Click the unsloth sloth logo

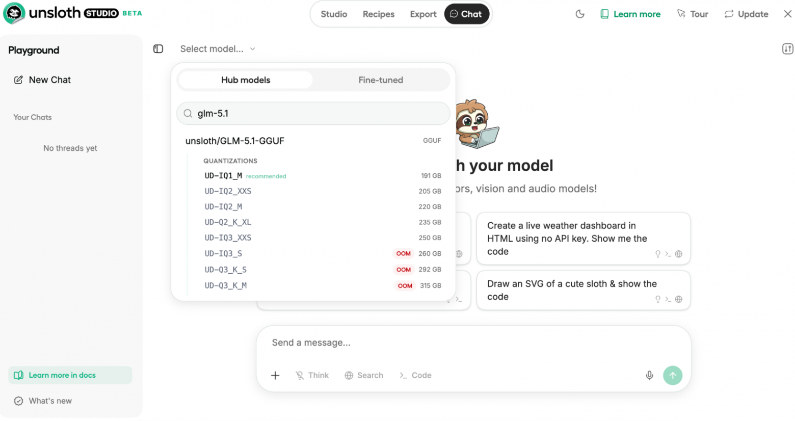(x=14, y=14)
